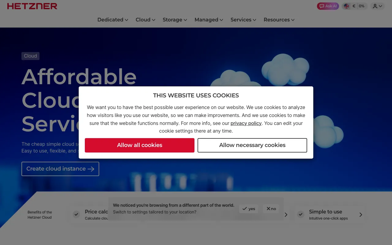
Task: Dismiss location prompt with no
Action: point(271,209)
